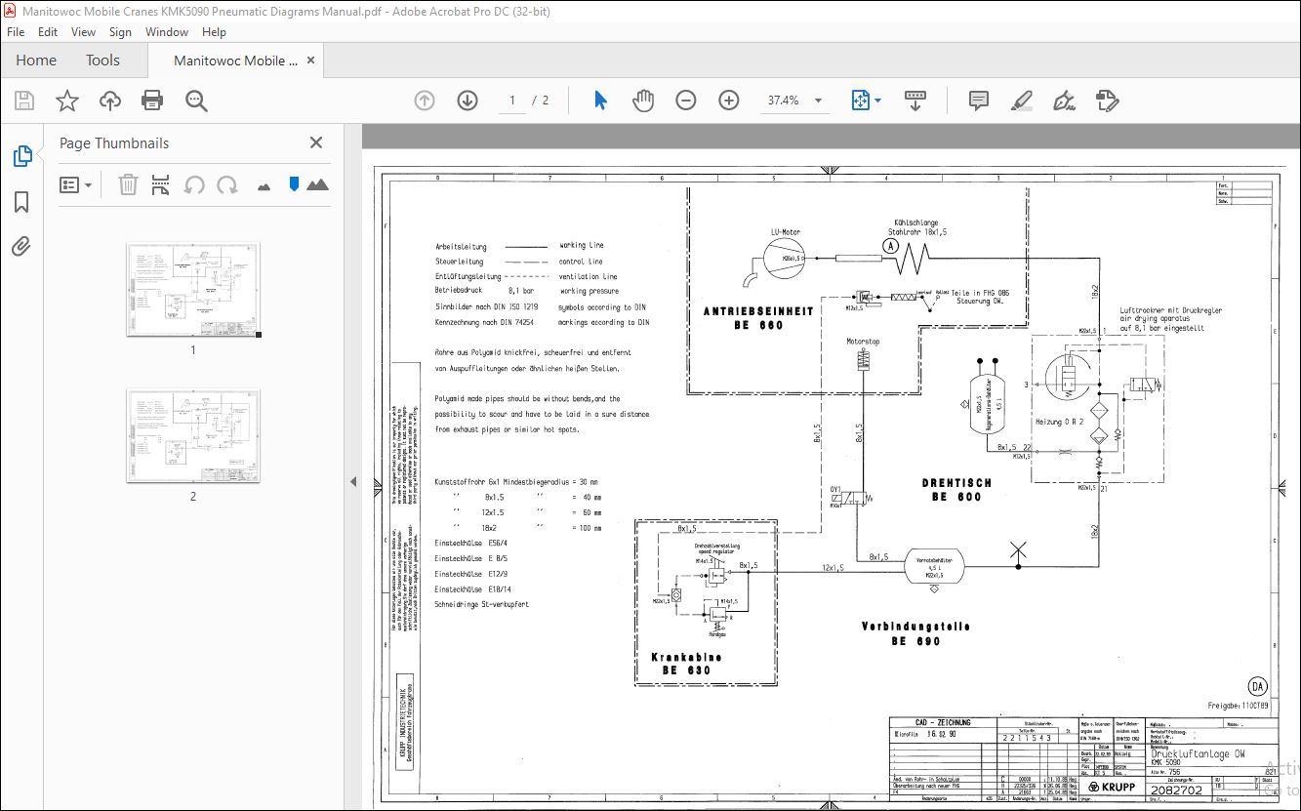Close the Manitowoc Mobile document tab
The image size is (1301, 811).
[x=311, y=61]
